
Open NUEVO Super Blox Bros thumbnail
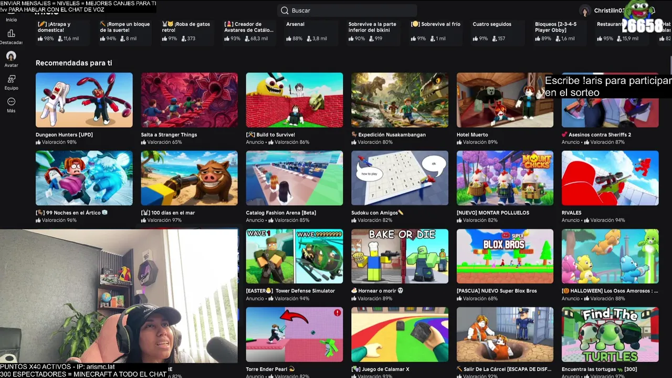[x=505, y=256]
